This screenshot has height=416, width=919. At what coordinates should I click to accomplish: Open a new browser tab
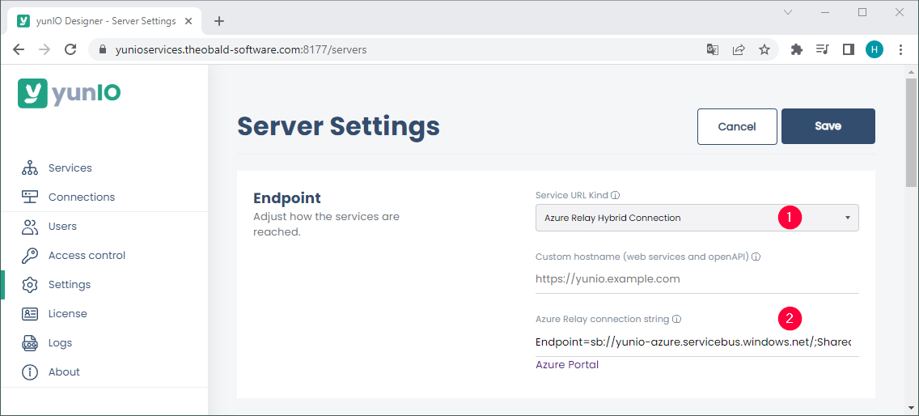point(219,21)
